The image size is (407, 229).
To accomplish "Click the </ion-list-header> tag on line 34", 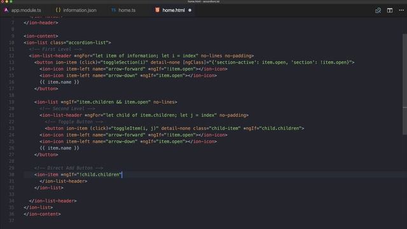I will (53, 201).
